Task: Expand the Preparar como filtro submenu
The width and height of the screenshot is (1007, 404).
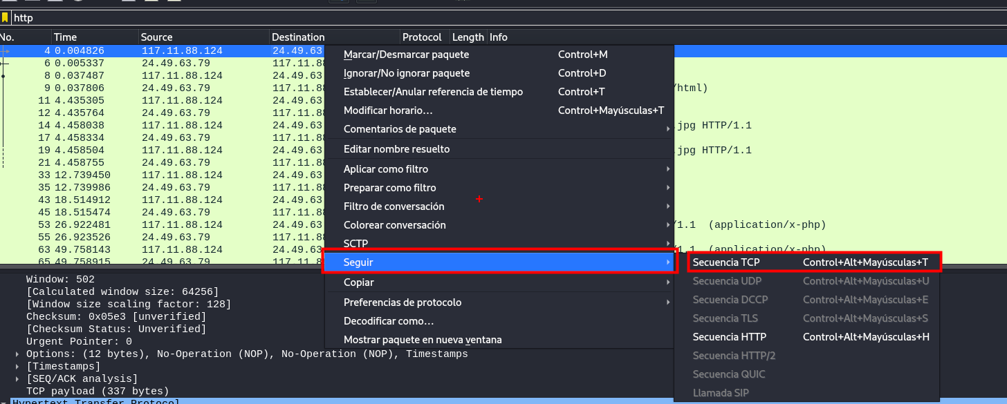Action: point(389,188)
